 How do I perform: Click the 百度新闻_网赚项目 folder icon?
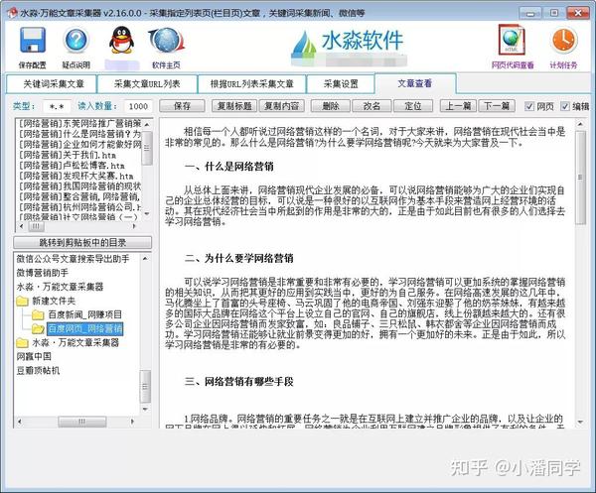(x=38, y=314)
